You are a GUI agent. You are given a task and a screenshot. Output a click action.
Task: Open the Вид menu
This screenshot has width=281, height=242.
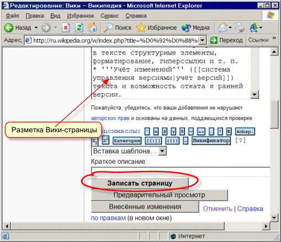(x=55, y=16)
